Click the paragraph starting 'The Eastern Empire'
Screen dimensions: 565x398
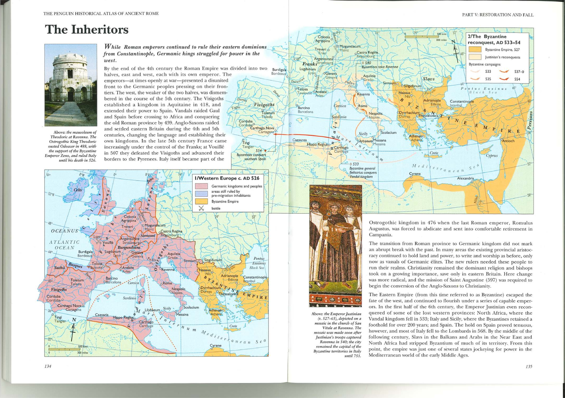pyautogui.click(x=451, y=325)
